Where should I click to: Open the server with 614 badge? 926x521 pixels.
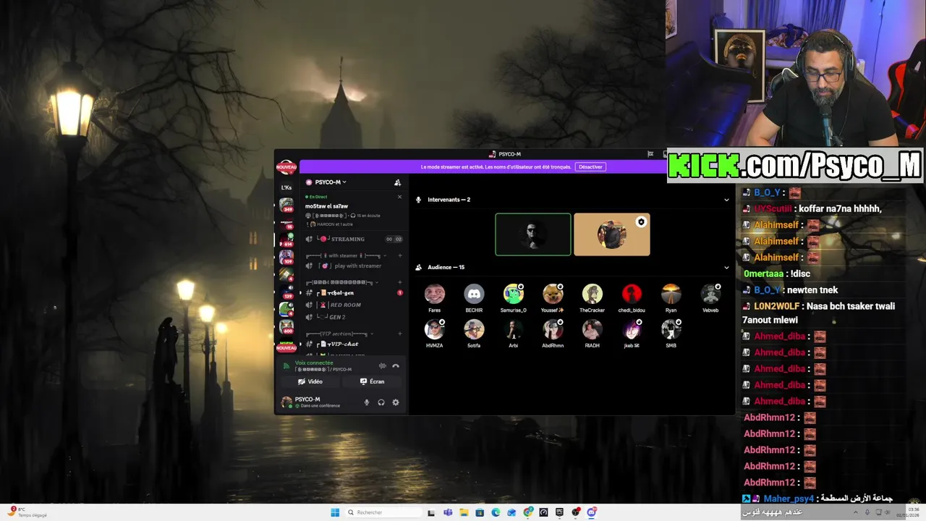pyautogui.click(x=286, y=240)
